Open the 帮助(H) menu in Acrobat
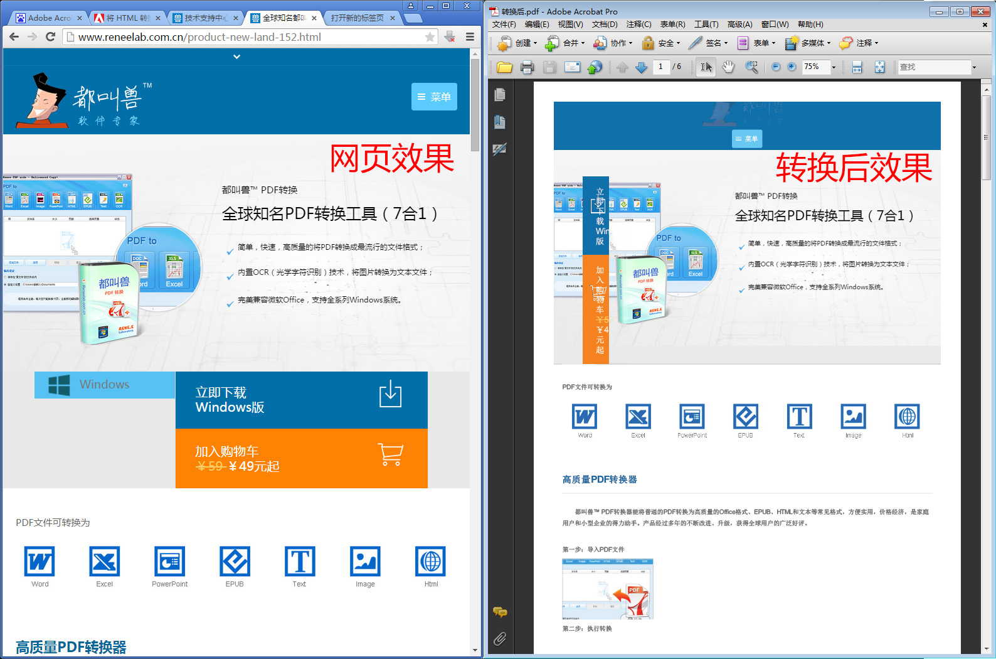 (810, 24)
